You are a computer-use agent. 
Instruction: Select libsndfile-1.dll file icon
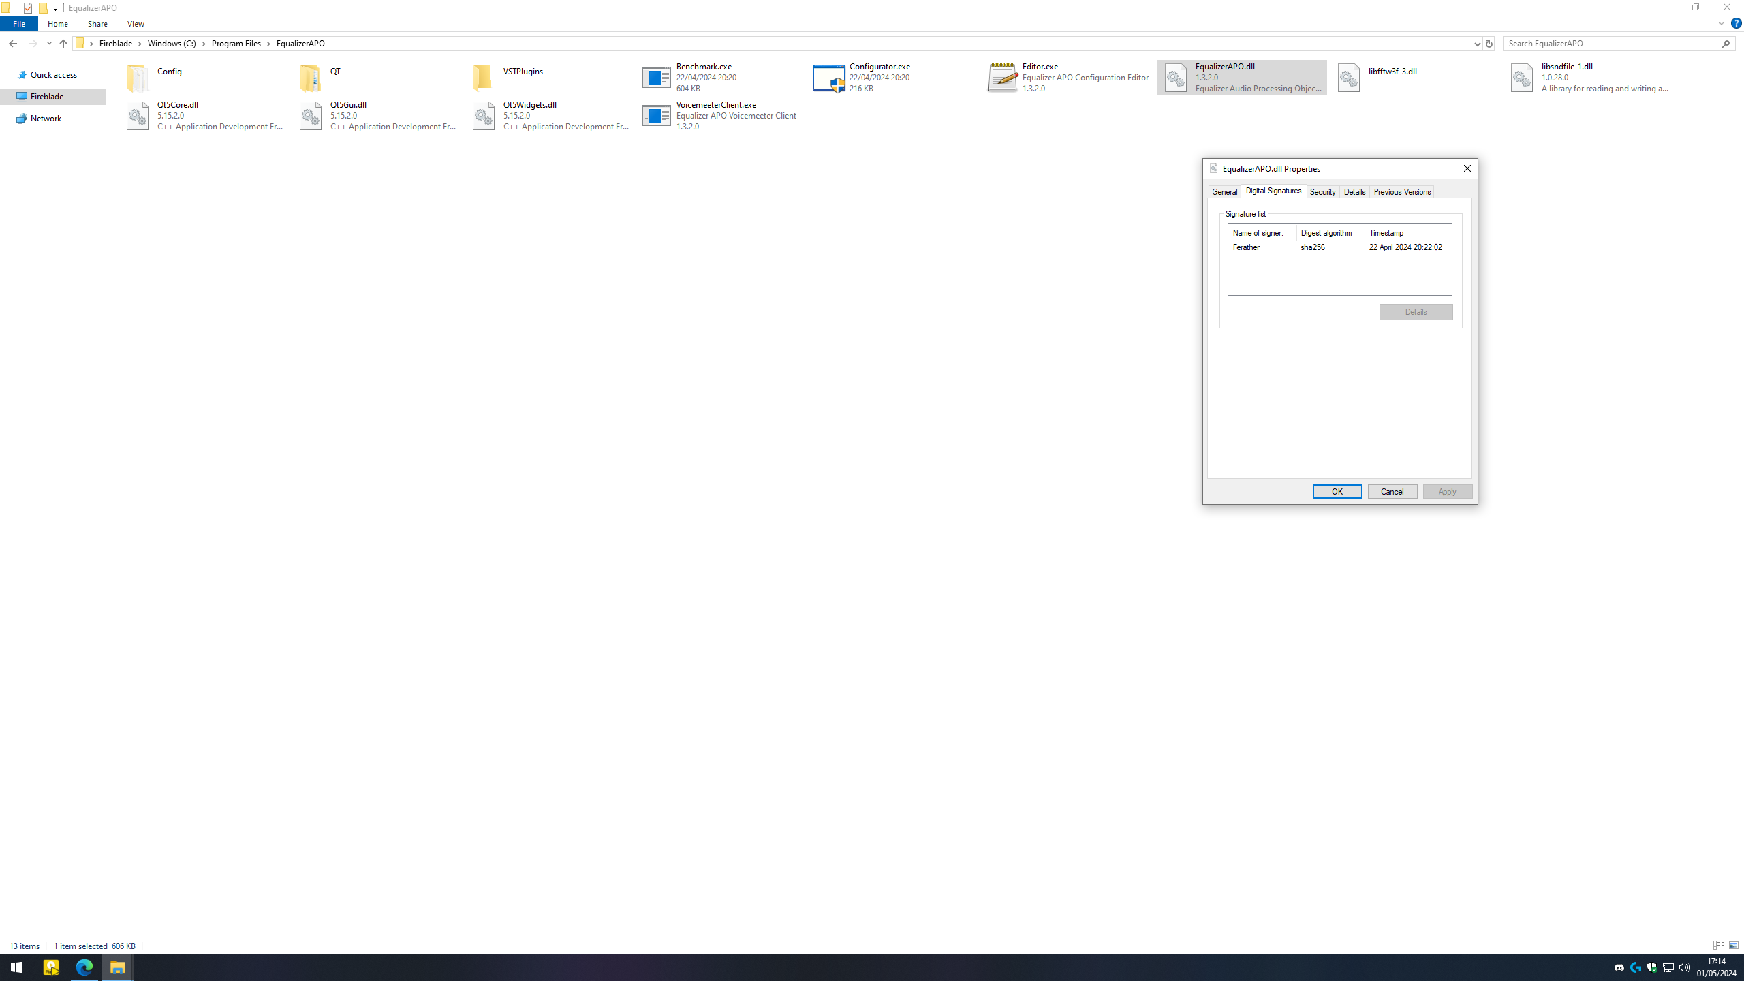click(x=1521, y=78)
